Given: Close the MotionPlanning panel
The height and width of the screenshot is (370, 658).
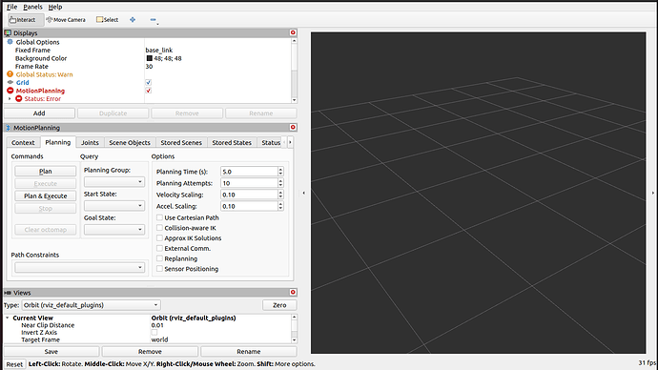Looking at the screenshot, I should (x=293, y=127).
